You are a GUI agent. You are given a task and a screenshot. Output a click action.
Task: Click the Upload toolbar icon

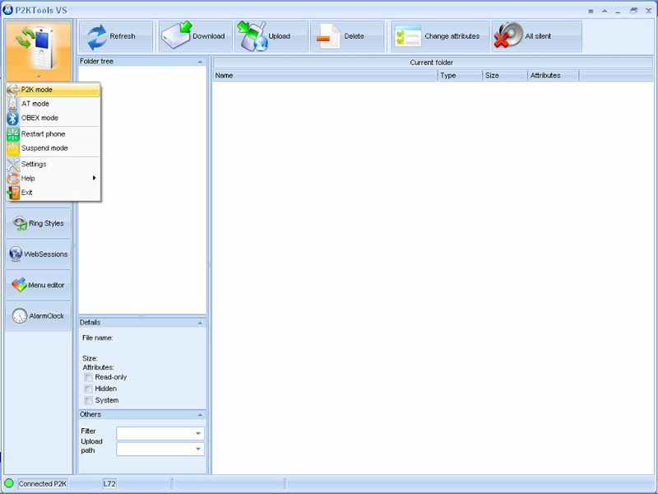[252, 36]
